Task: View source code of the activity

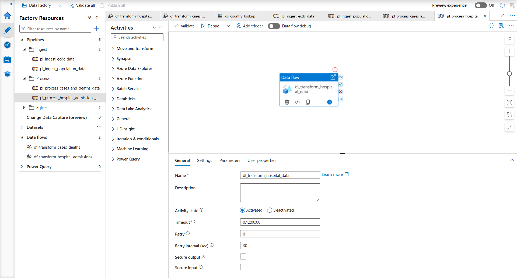Action: (x=298, y=102)
